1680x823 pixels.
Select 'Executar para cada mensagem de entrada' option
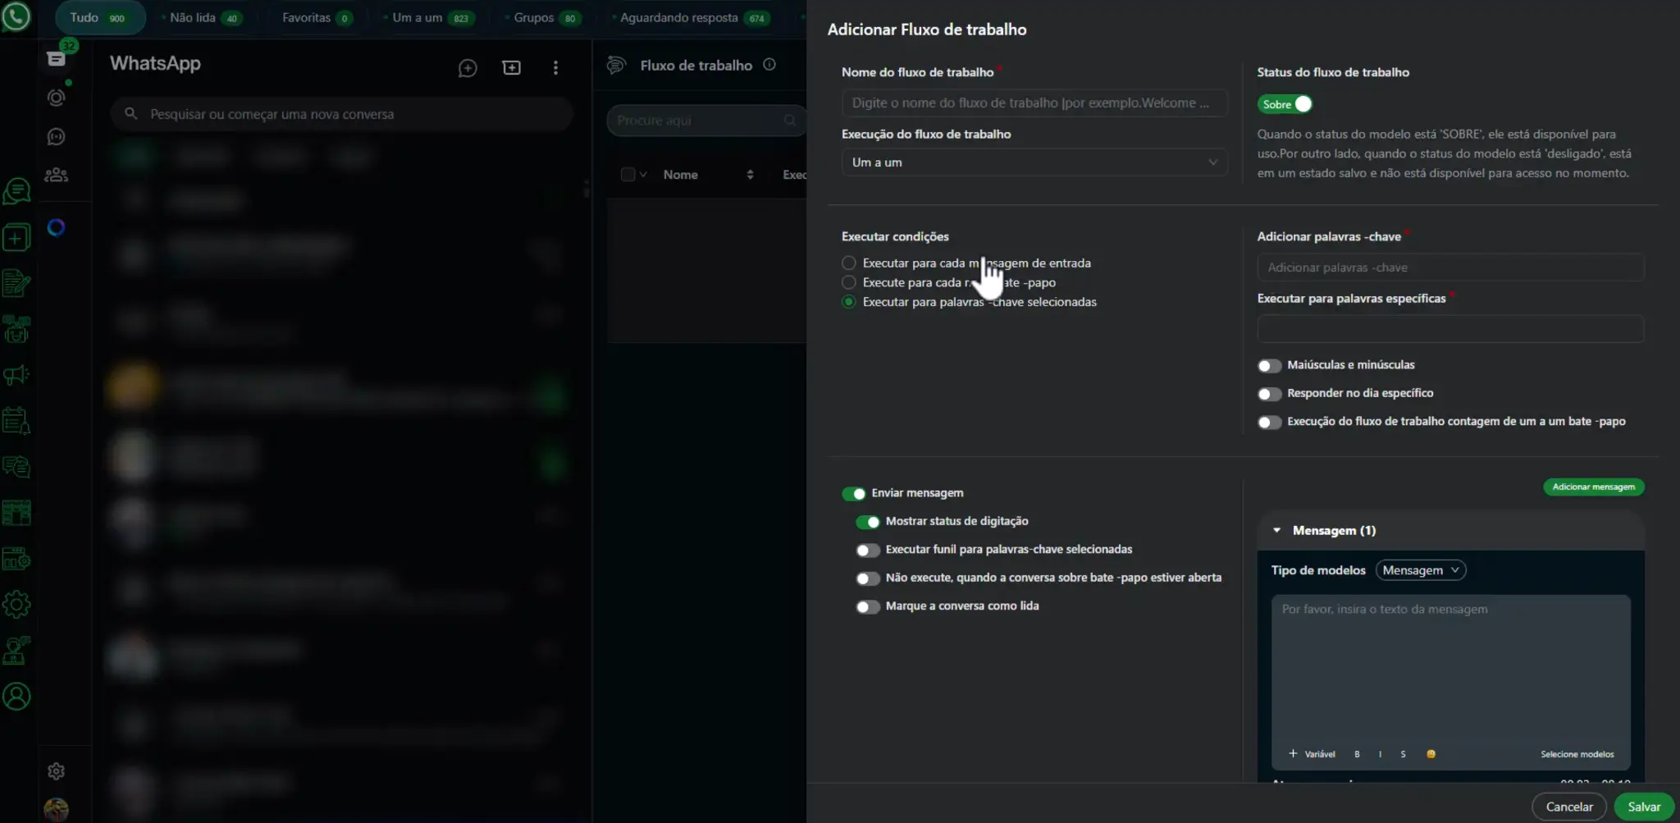click(849, 263)
